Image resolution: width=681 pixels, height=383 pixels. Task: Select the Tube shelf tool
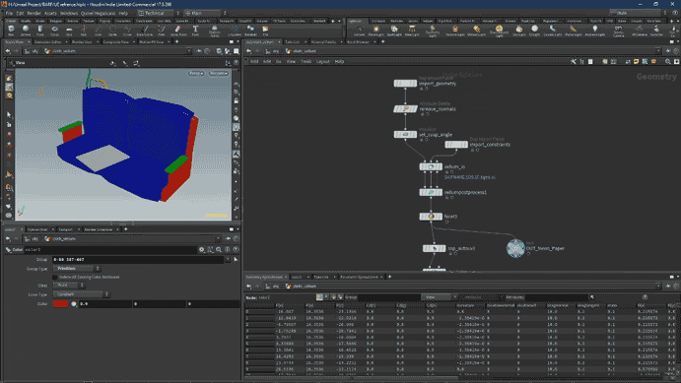coord(40,30)
